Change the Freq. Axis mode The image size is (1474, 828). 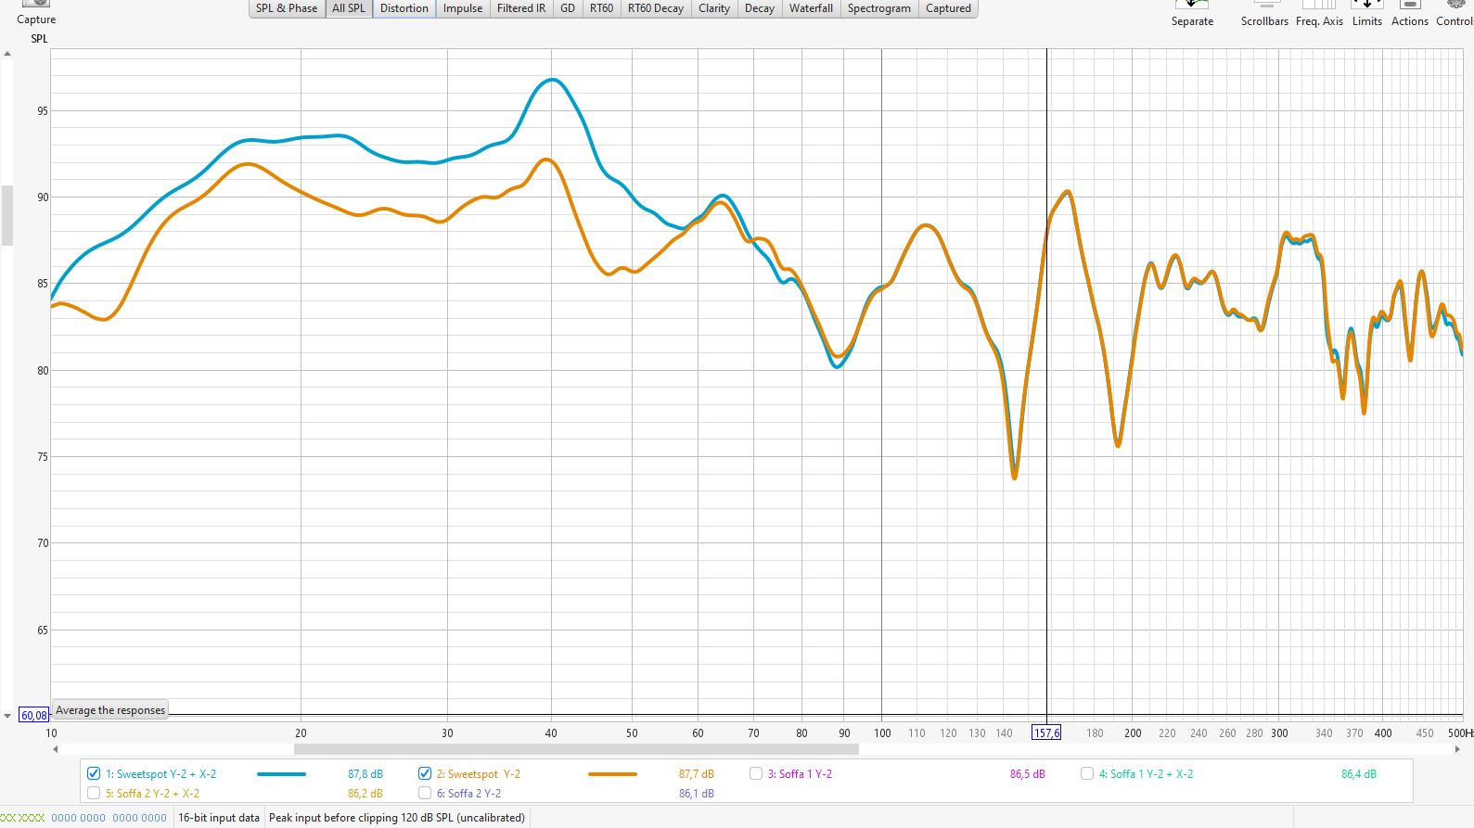click(1319, 13)
